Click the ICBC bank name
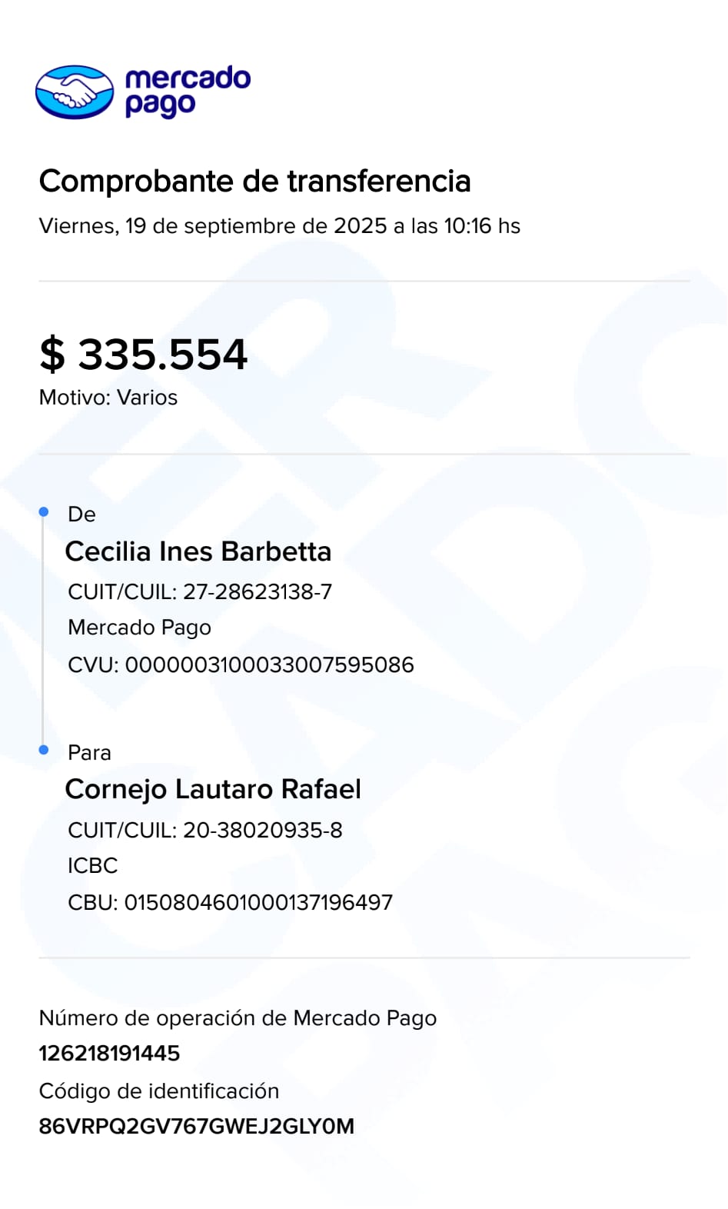The height and width of the screenshot is (1209, 728). 92,865
